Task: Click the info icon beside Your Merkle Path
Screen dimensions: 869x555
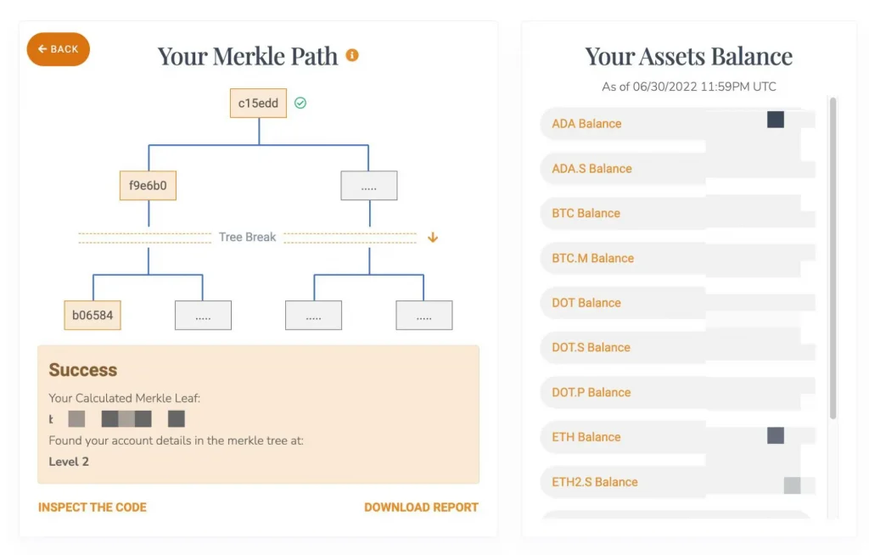Action: point(352,55)
